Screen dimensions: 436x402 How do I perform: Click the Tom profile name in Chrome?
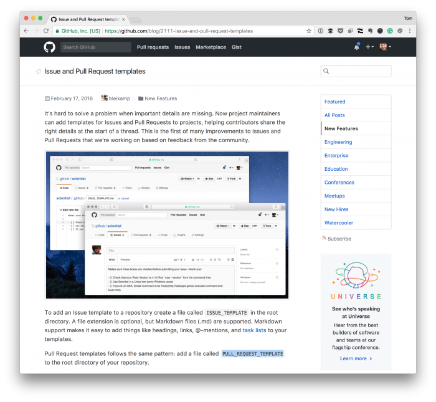[x=408, y=18]
